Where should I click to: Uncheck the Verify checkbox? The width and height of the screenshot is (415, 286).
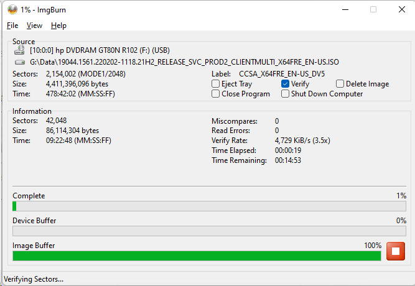(286, 84)
